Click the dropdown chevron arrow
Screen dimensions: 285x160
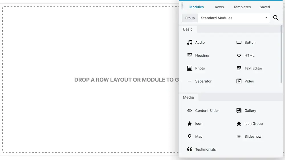pos(266,18)
